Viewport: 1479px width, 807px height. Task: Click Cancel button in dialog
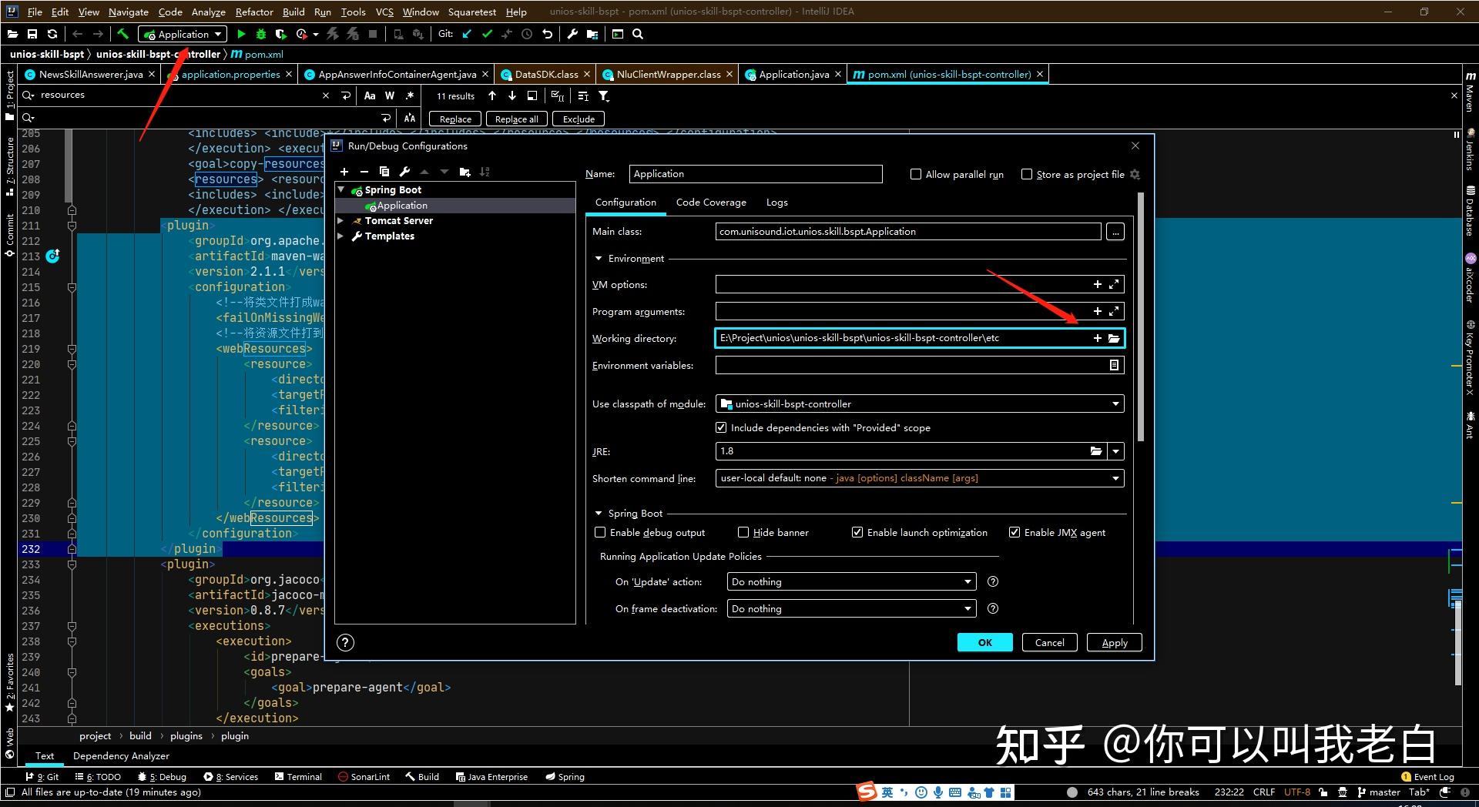[1049, 642]
